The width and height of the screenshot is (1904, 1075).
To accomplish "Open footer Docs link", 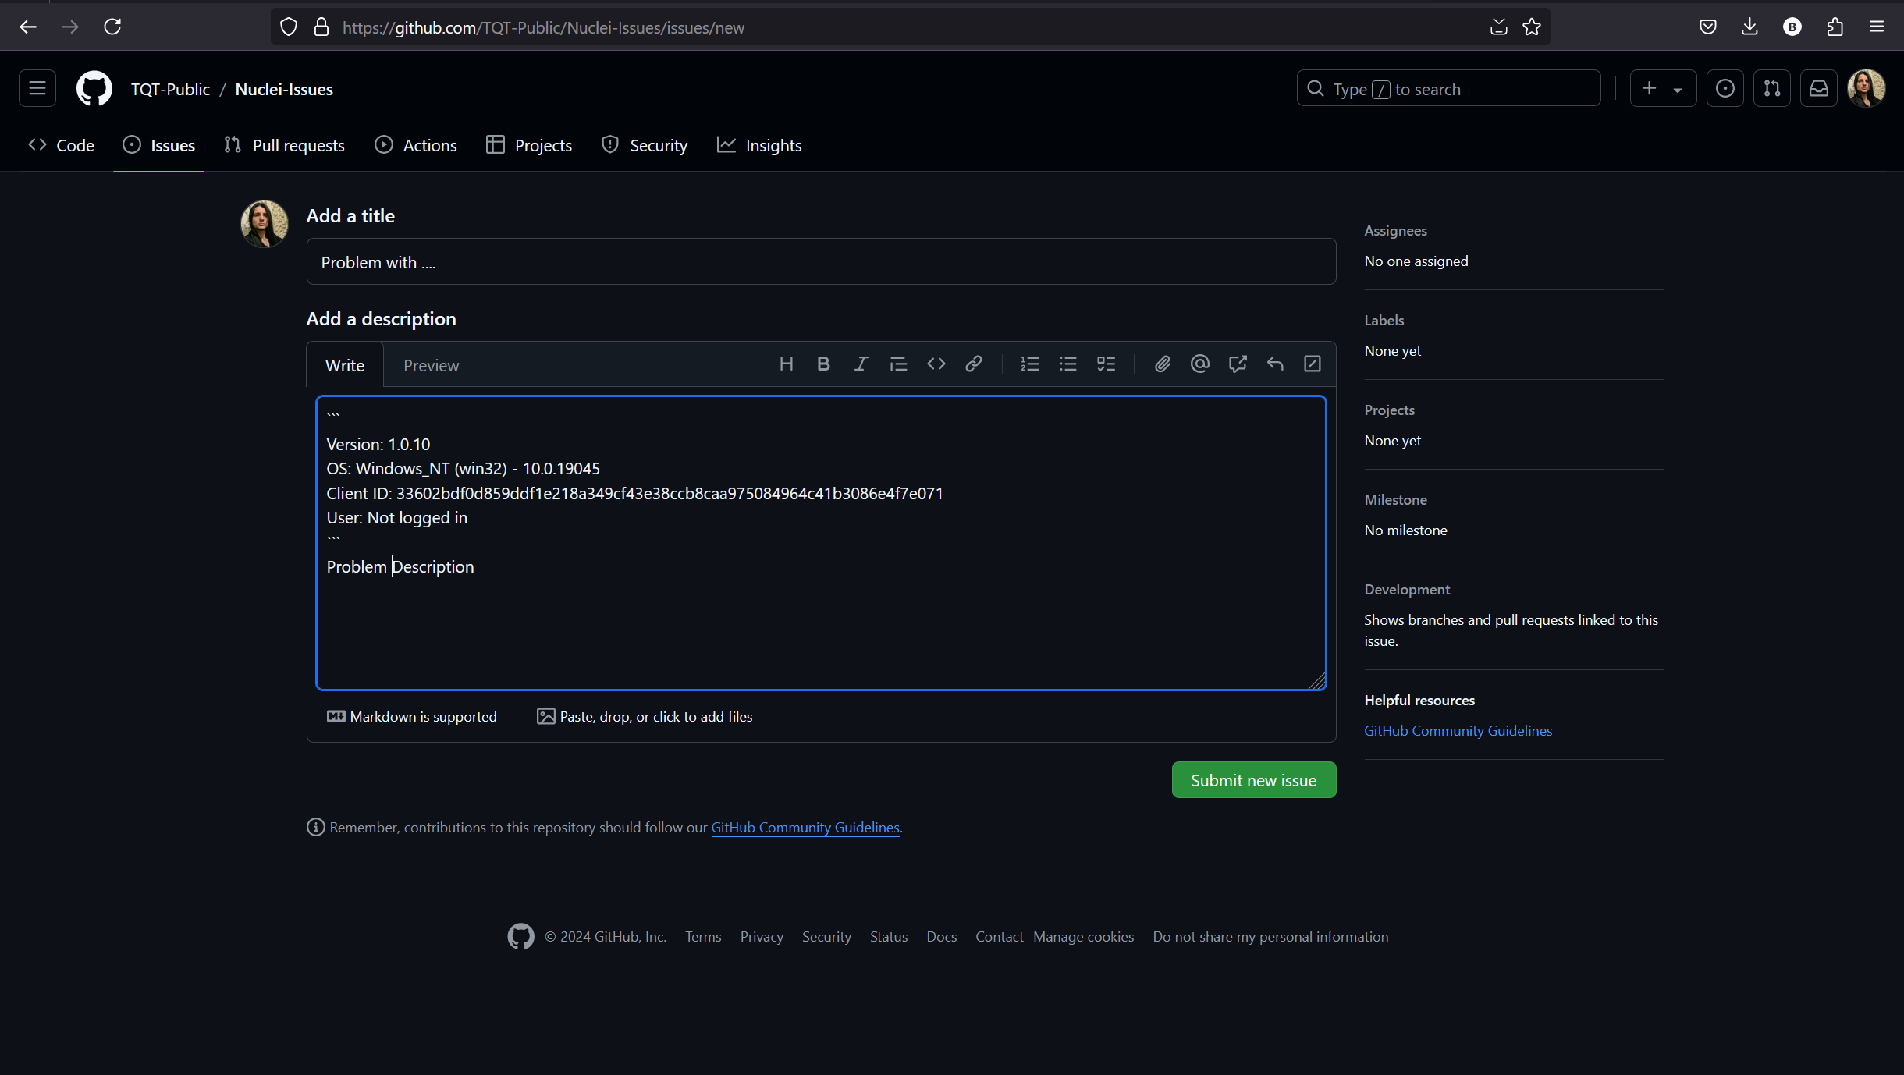I will coord(941,937).
